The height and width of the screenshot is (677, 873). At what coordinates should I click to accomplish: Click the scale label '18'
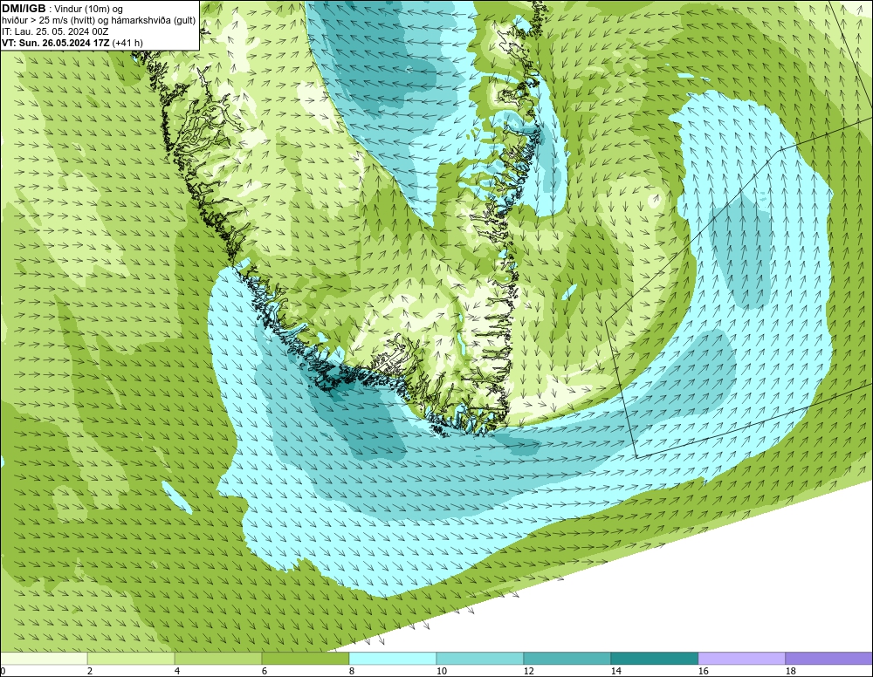click(x=790, y=671)
